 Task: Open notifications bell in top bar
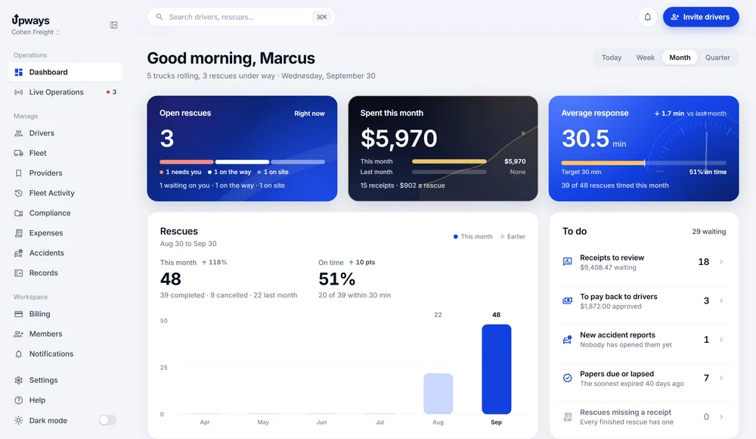click(x=648, y=17)
